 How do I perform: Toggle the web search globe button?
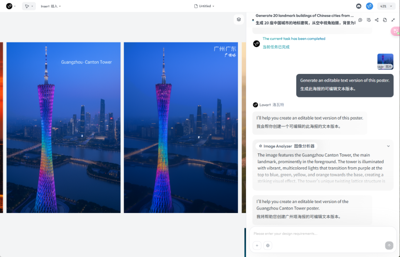click(268, 245)
